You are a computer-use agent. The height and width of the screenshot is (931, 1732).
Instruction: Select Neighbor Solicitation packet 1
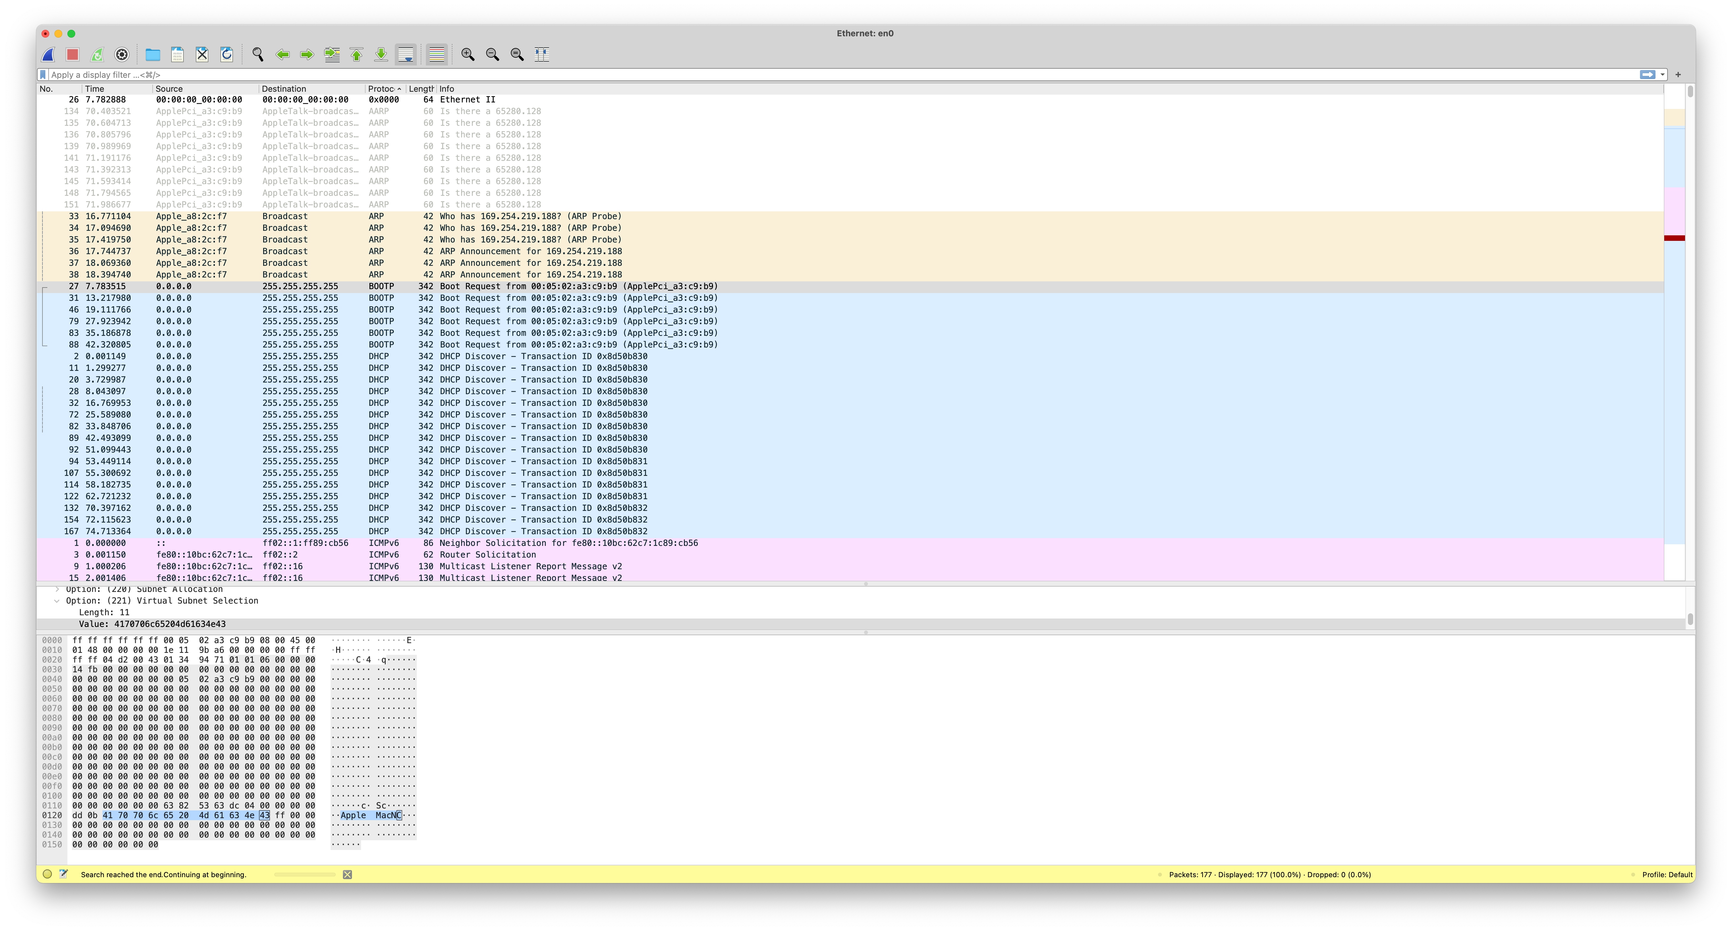coord(850,543)
